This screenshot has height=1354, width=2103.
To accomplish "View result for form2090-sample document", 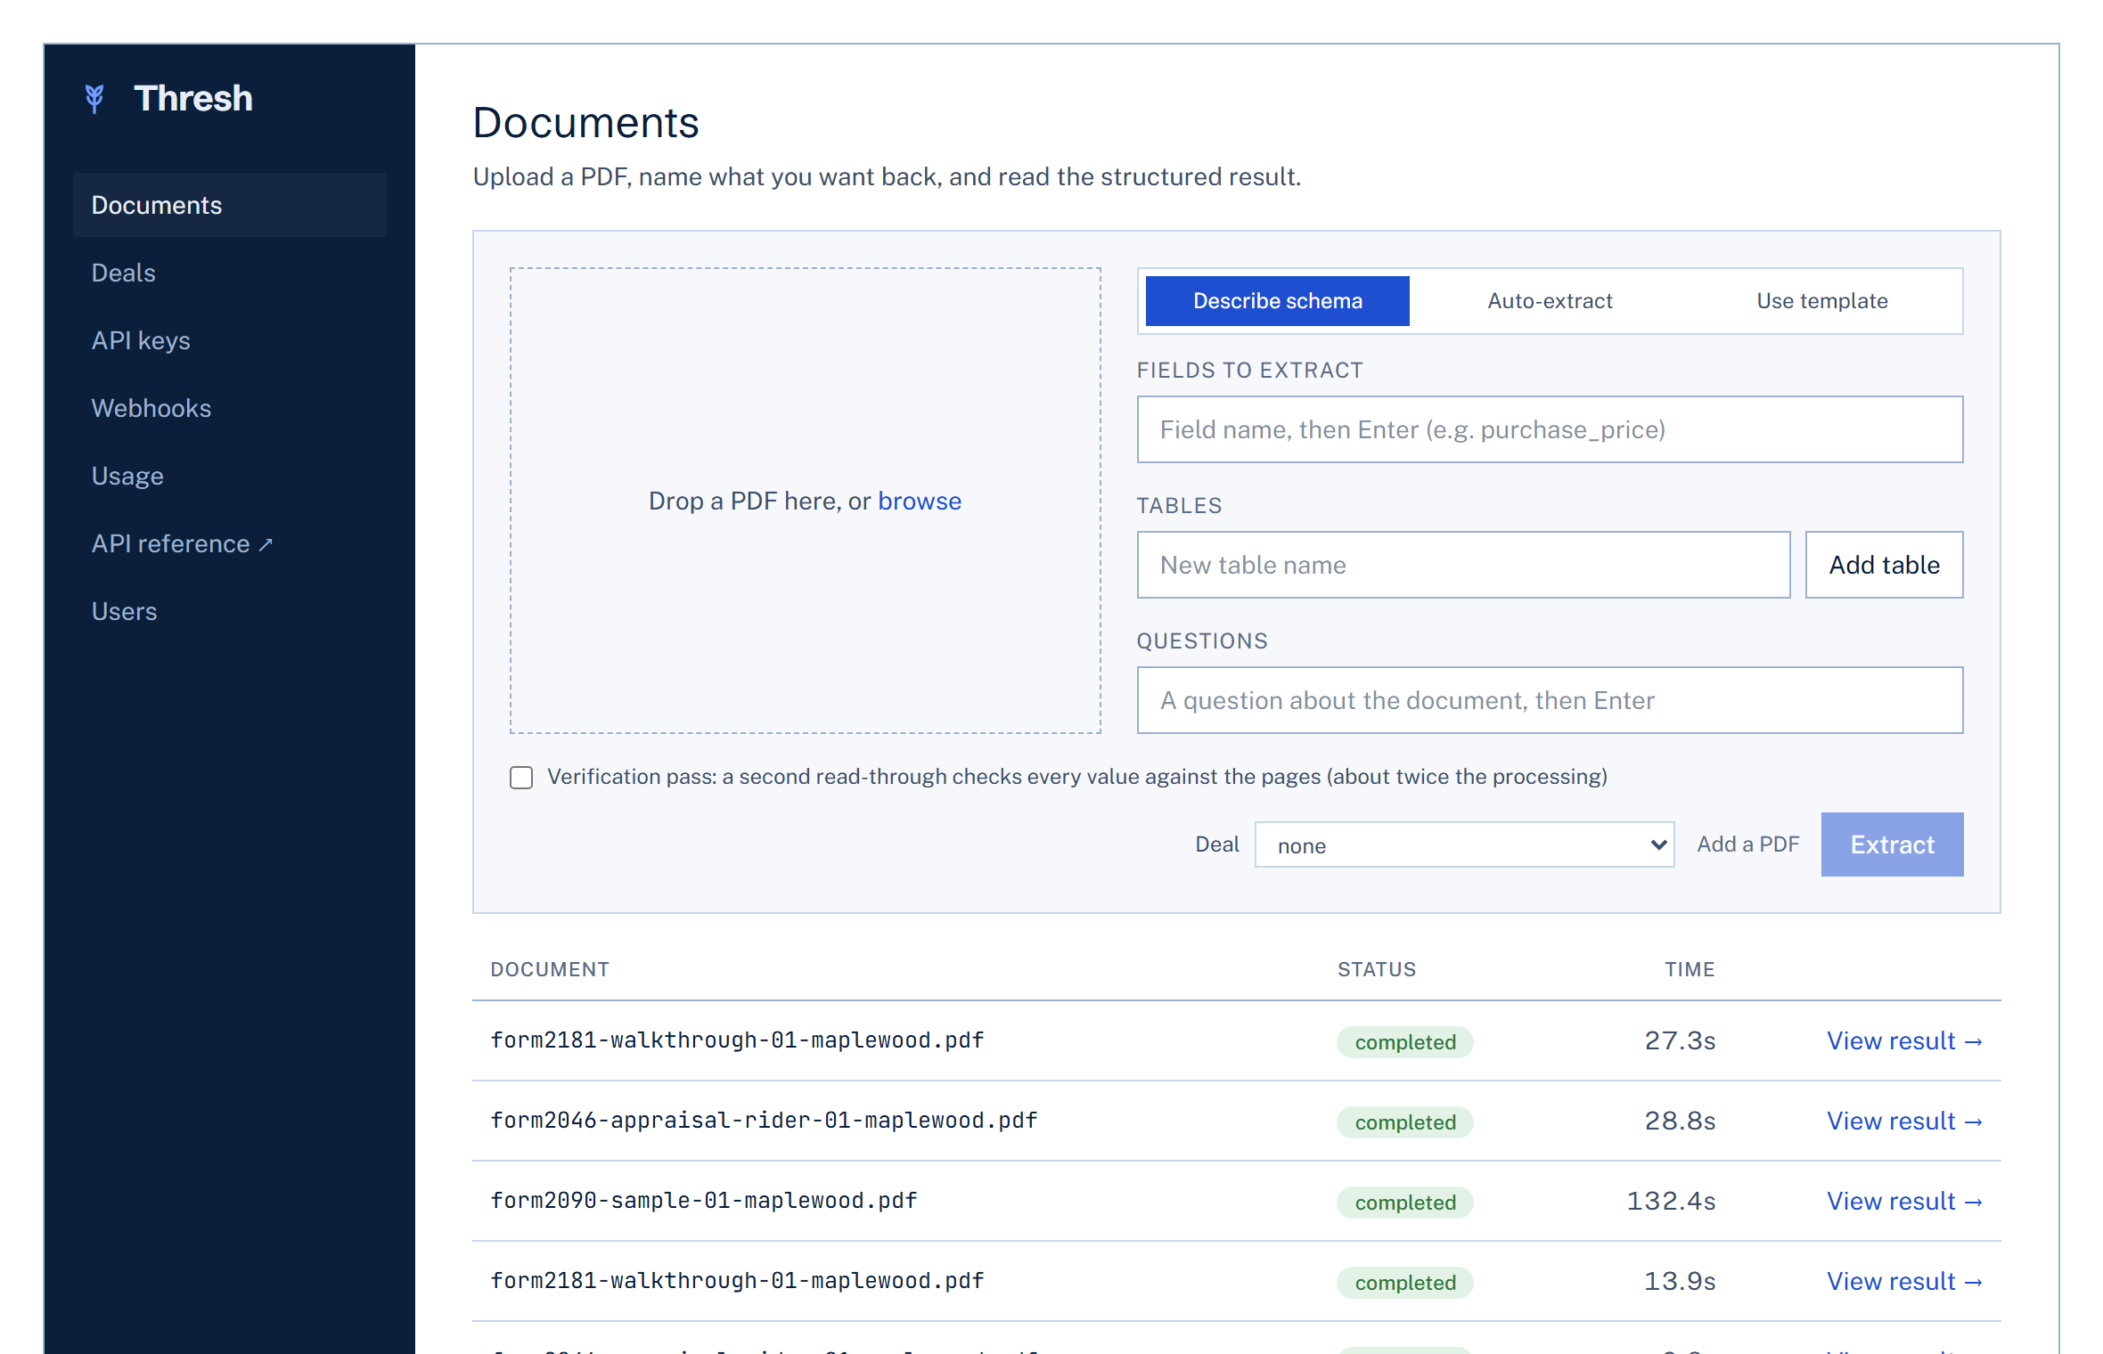I will coord(1904,1201).
